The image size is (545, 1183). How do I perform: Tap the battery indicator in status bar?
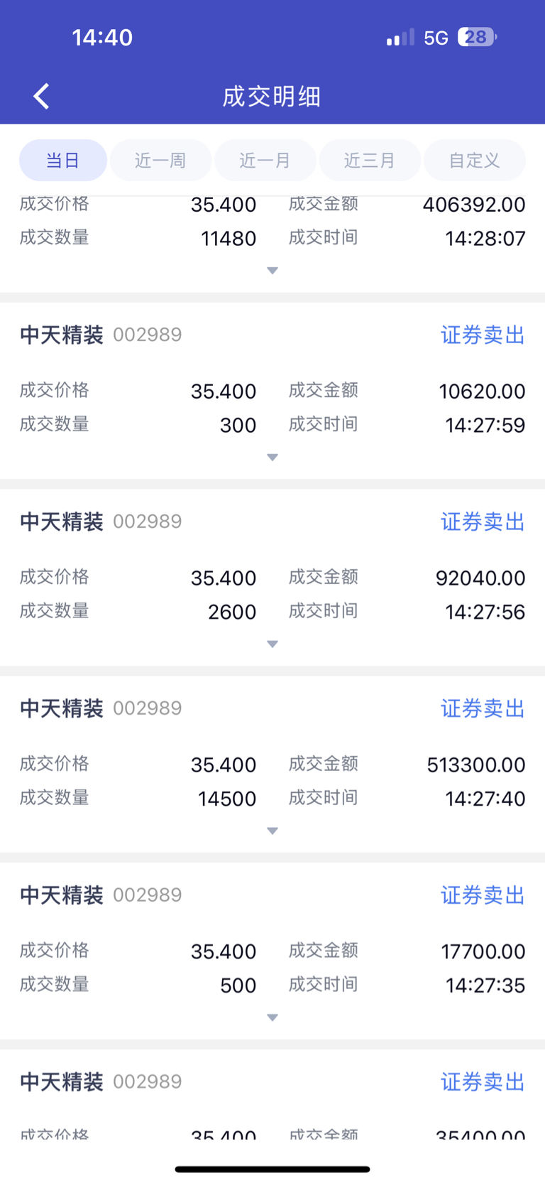click(477, 37)
